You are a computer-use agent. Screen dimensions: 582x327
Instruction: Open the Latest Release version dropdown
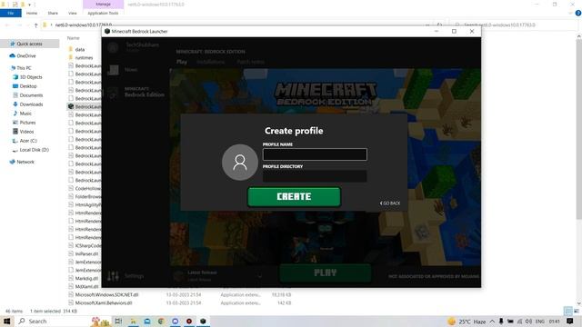coord(219,275)
